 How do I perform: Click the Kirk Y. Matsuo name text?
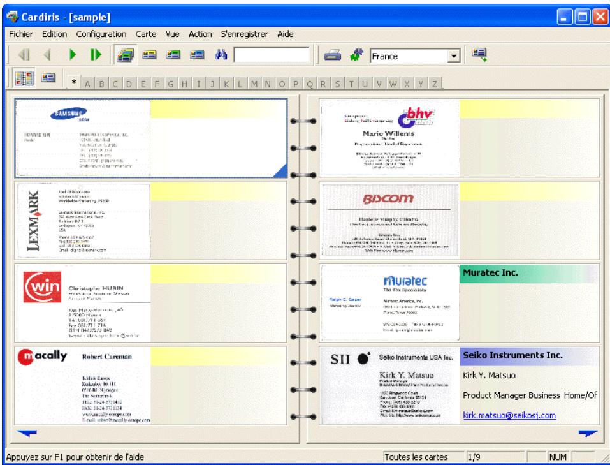coord(489,376)
